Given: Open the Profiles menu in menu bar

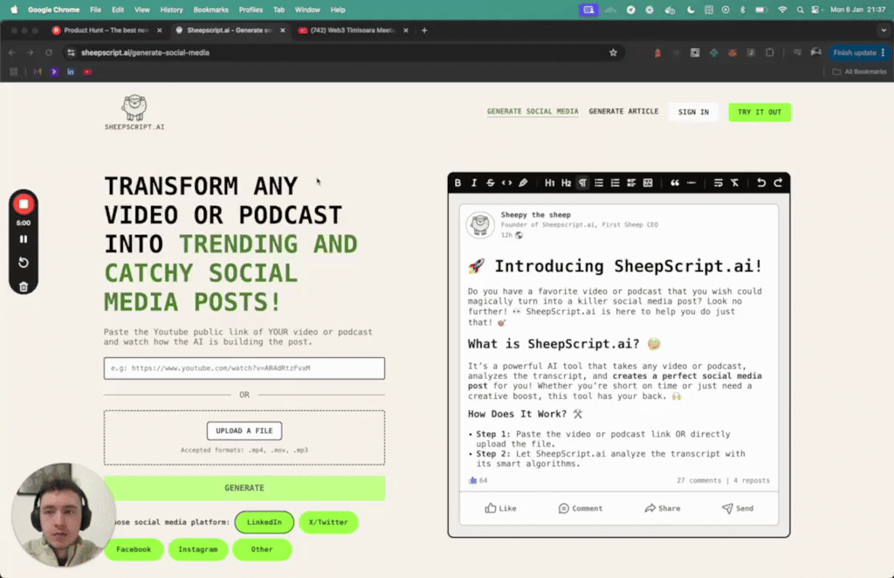Looking at the screenshot, I should [251, 10].
